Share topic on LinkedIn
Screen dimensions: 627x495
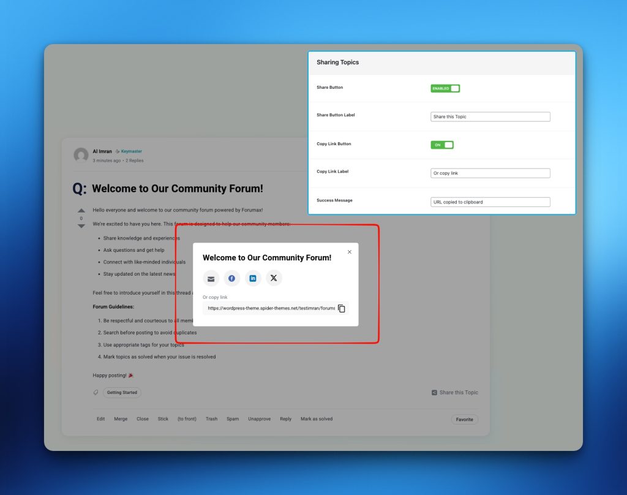(x=253, y=278)
